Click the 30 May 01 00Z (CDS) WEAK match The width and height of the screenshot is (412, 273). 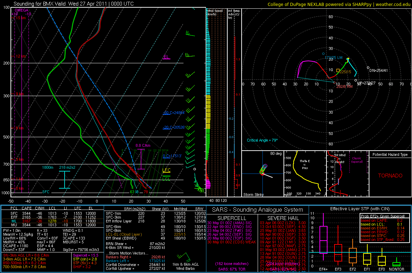[x=231, y=242]
